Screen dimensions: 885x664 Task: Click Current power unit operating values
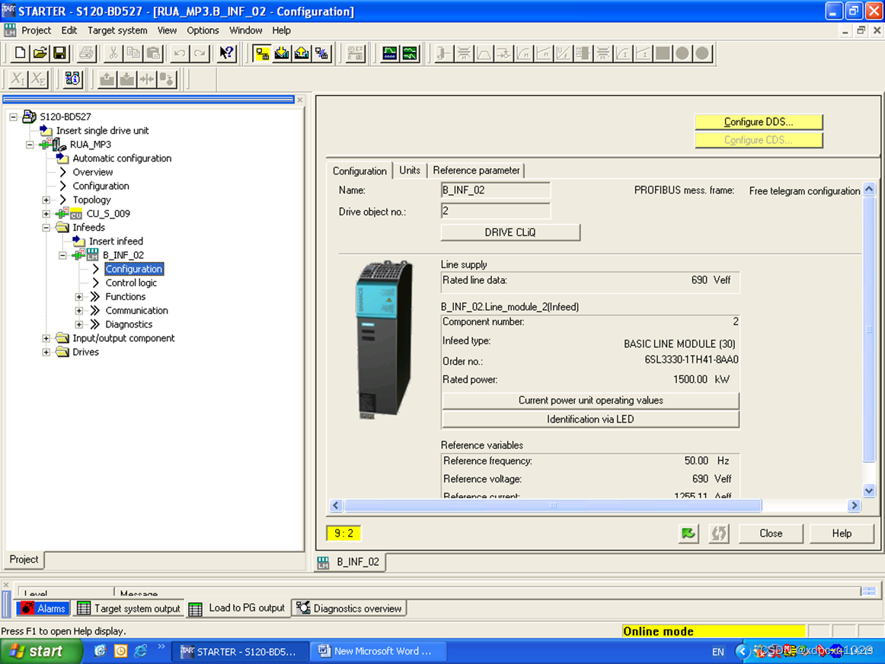pos(590,401)
